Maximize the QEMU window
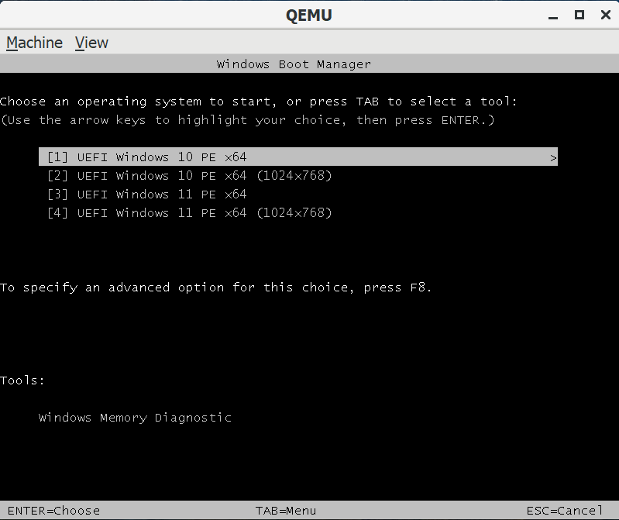 tap(579, 15)
